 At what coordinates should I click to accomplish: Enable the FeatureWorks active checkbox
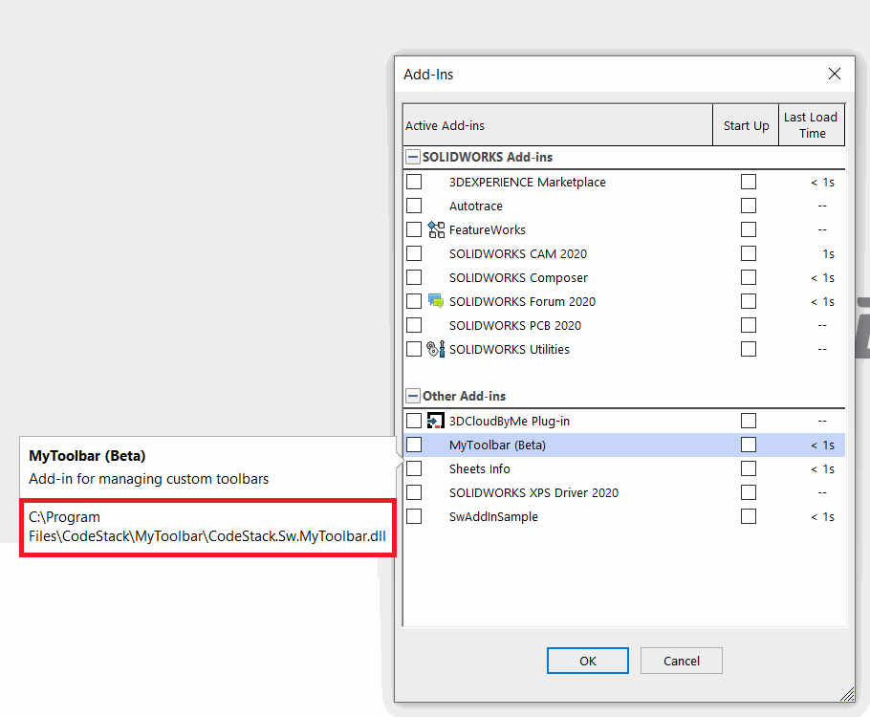coord(414,229)
